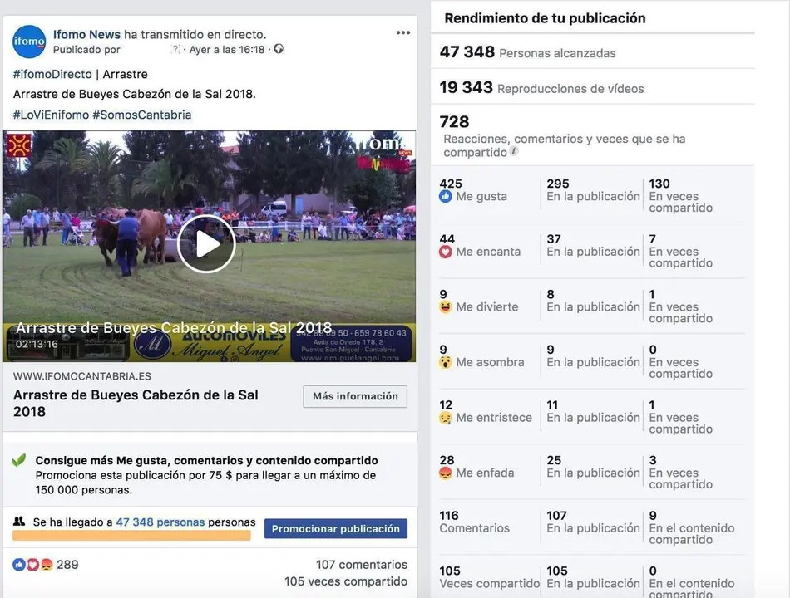Open the 107 comentarios list
The height and width of the screenshot is (598, 790).
(362, 565)
